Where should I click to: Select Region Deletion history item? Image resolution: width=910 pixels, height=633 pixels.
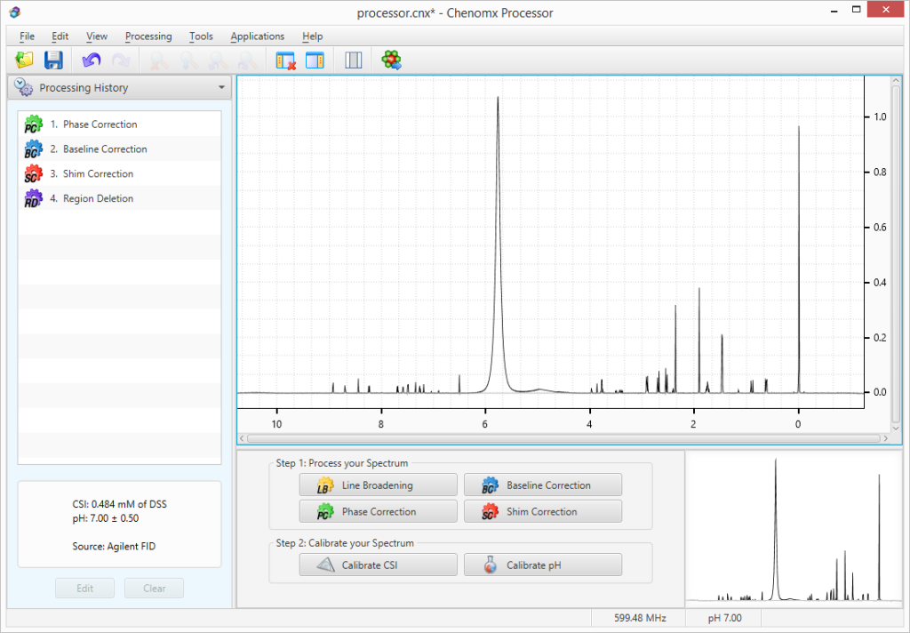point(98,199)
